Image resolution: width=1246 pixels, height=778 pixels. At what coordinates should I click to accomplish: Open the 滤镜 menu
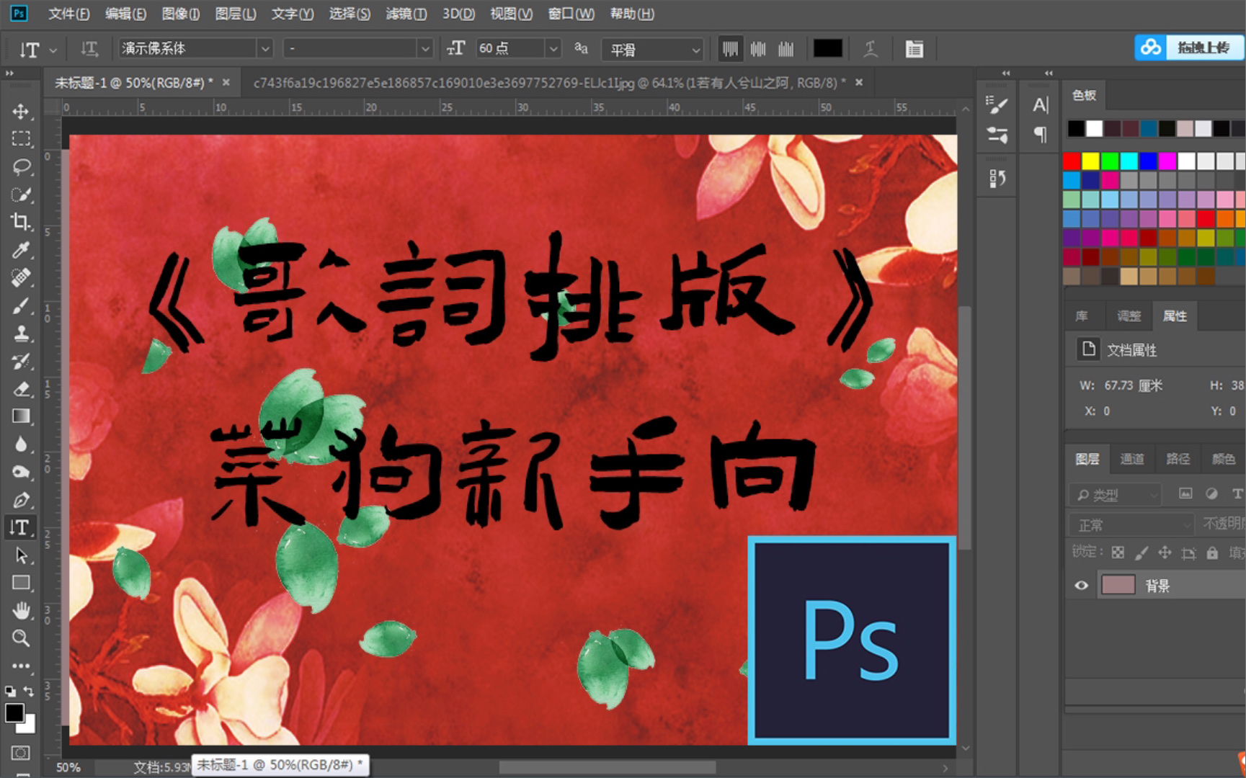pyautogui.click(x=406, y=14)
